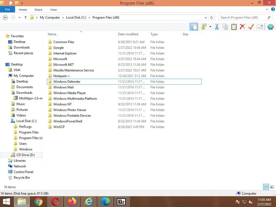
Task: Go up one folder level
Action: pyautogui.click(x=26, y=18)
